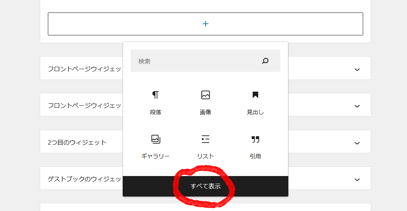Click the magnifying glass search icon
This screenshot has height=211, width=407.
coord(265,61)
